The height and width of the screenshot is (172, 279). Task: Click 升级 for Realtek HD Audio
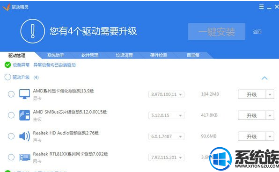(252, 136)
